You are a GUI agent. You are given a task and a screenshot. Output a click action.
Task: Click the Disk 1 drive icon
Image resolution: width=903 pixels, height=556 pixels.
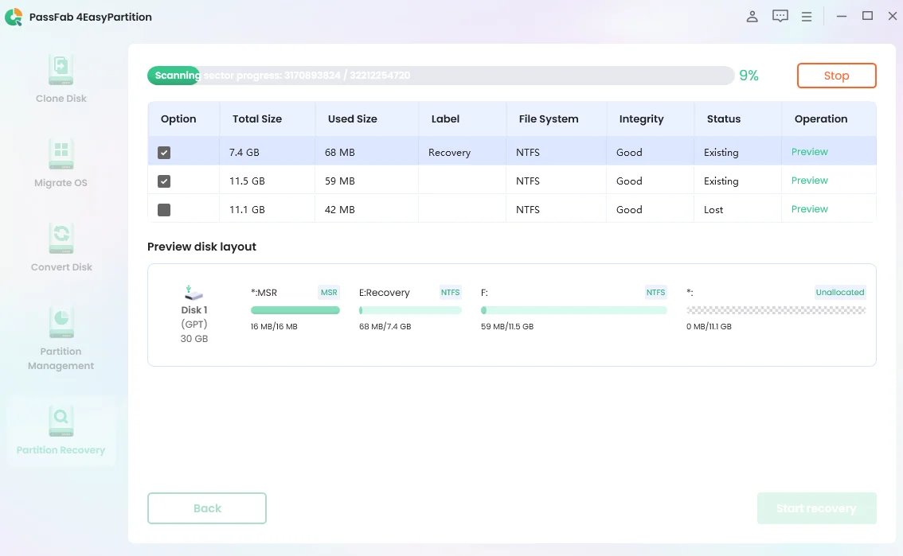click(194, 293)
